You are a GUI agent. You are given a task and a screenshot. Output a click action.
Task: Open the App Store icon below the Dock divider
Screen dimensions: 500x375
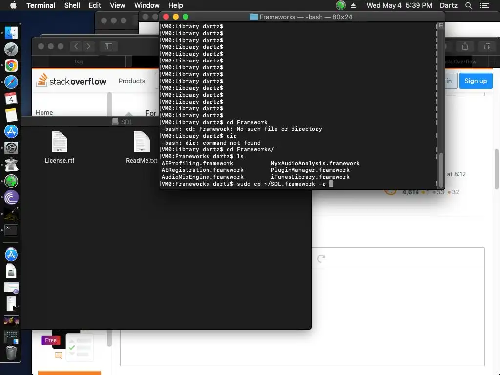pos(11,254)
